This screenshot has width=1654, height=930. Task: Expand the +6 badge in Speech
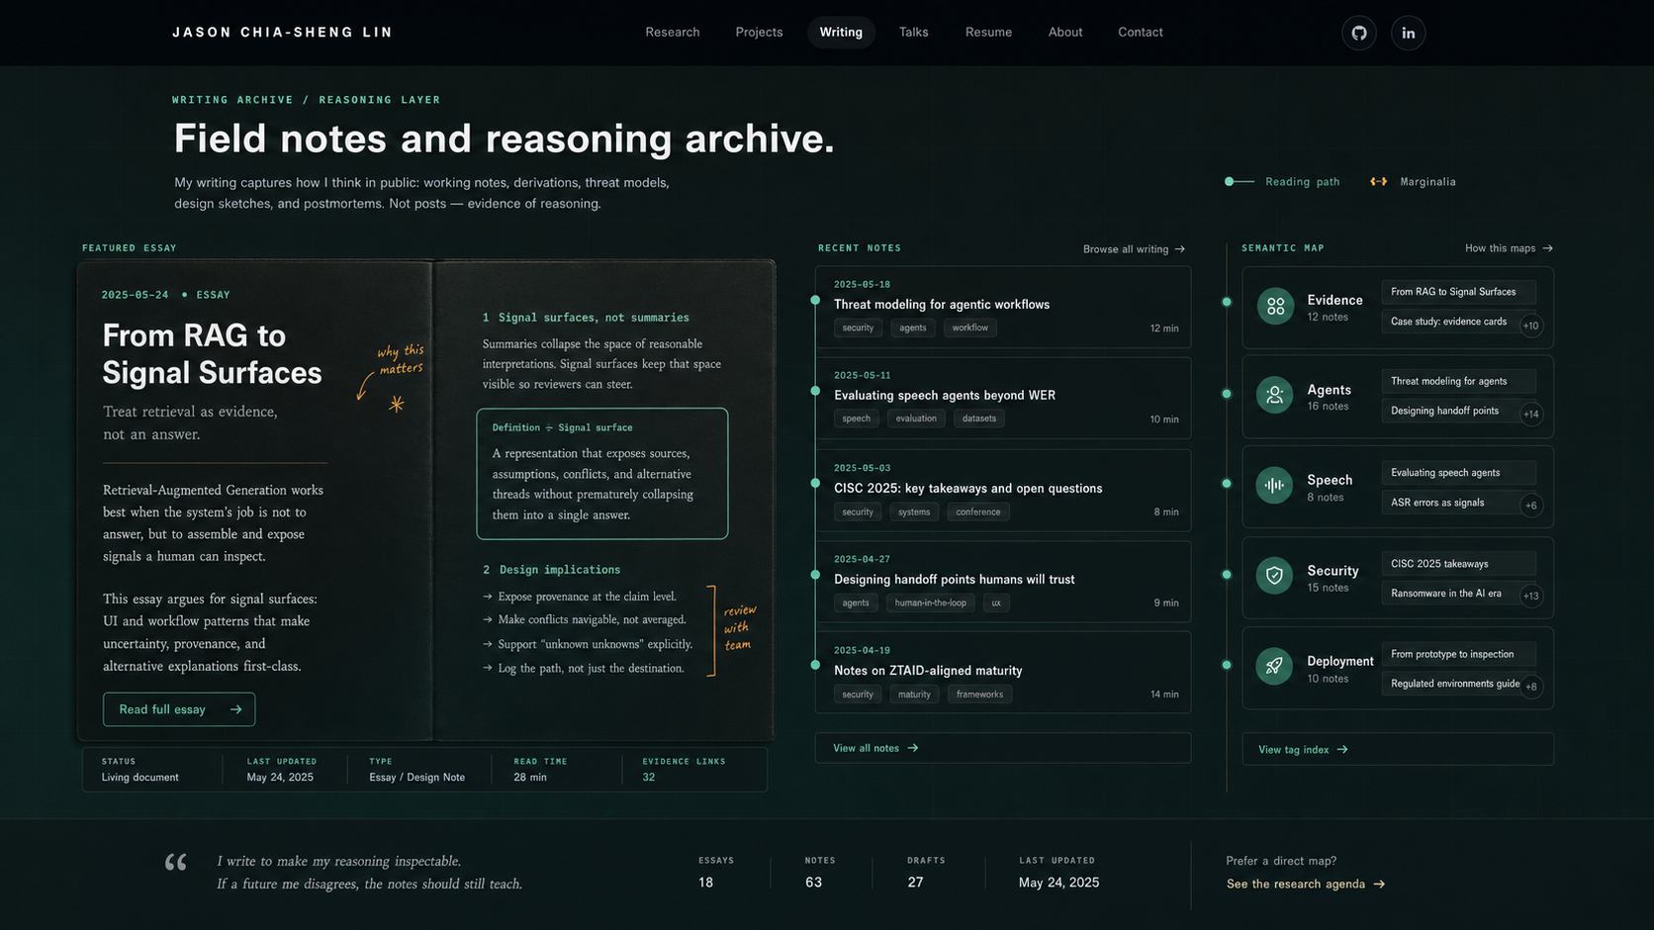coord(1531,506)
